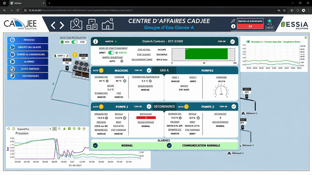
Task: Go to next page arrow in header
Action: tap(62, 25)
